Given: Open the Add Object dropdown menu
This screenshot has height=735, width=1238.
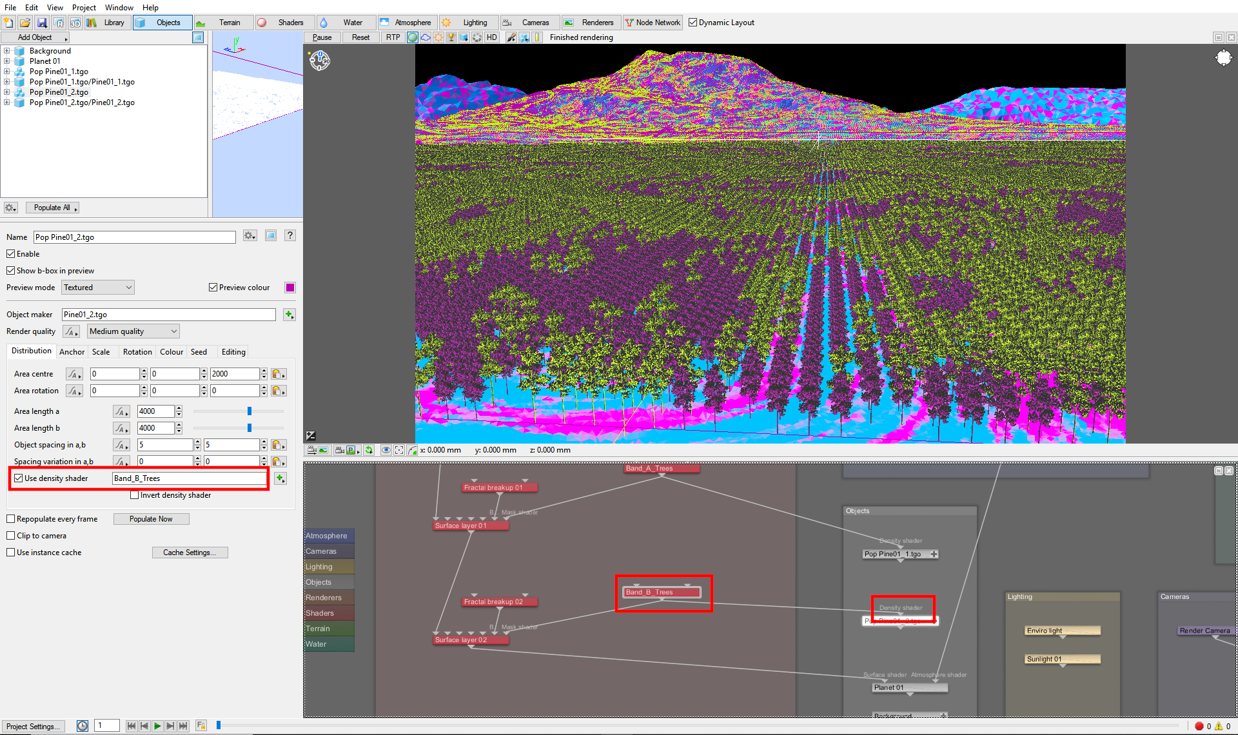Looking at the screenshot, I should coord(35,37).
